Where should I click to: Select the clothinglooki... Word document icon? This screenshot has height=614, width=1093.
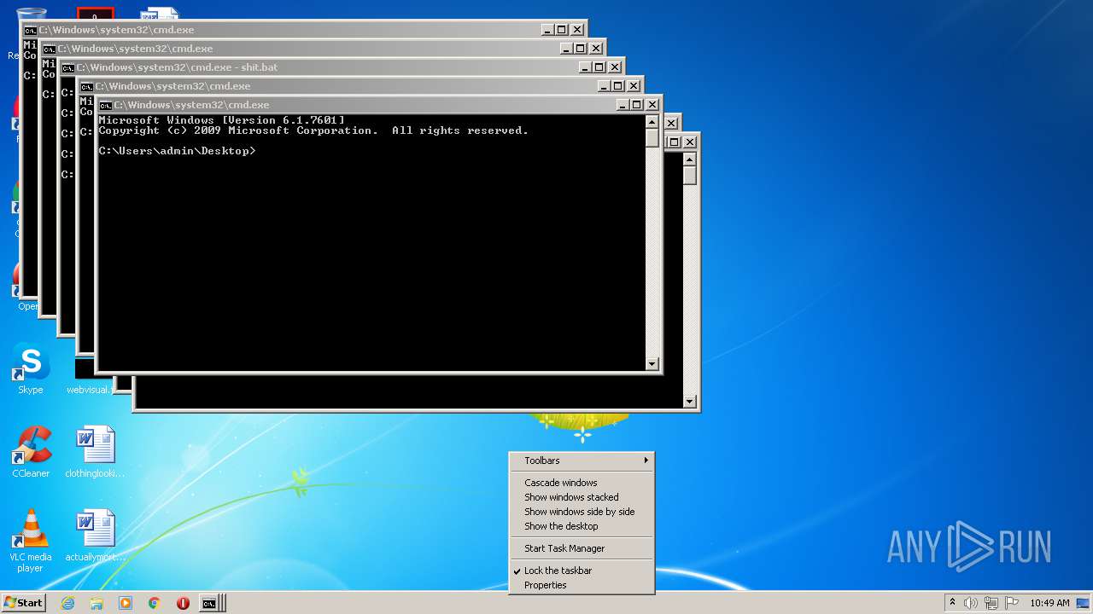pyautogui.click(x=95, y=452)
